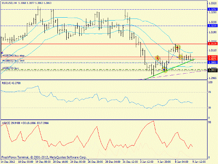Screen dimensions: 218x164
Task: Select the yellow-circled marker on the 1.3081 line
Action: point(181,57)
